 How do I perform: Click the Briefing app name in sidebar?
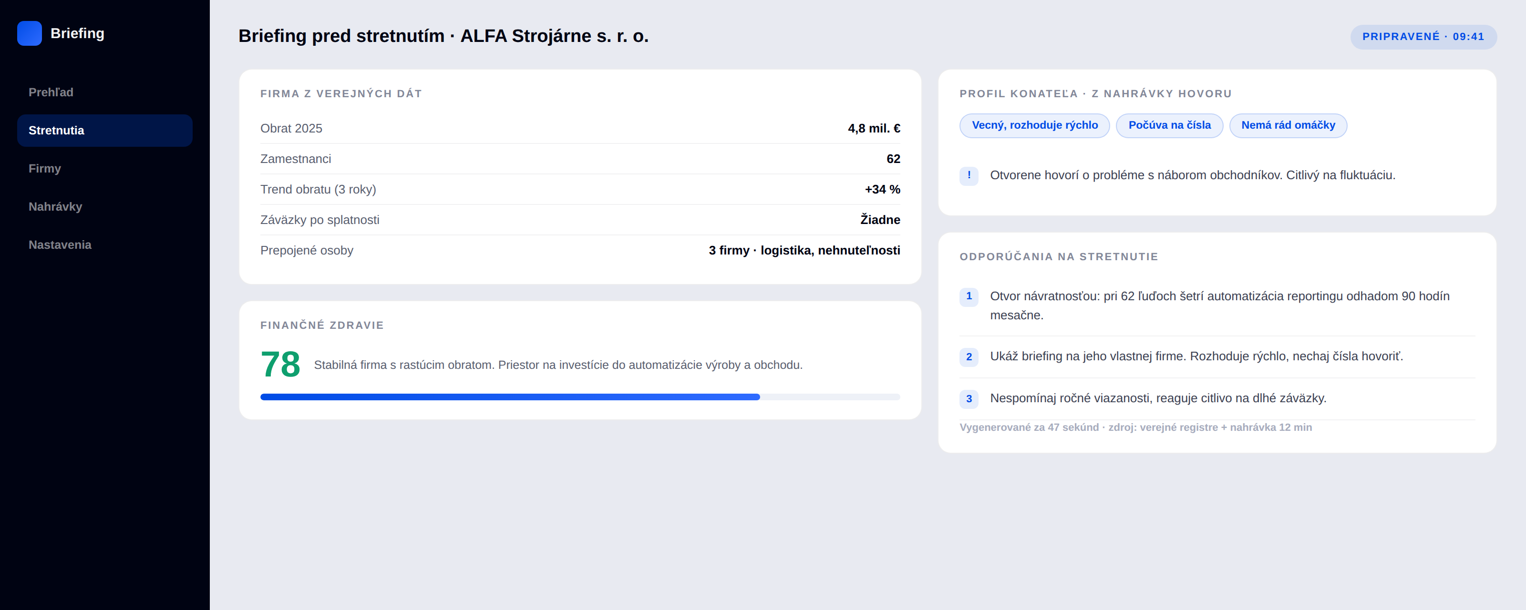point(78,33)
